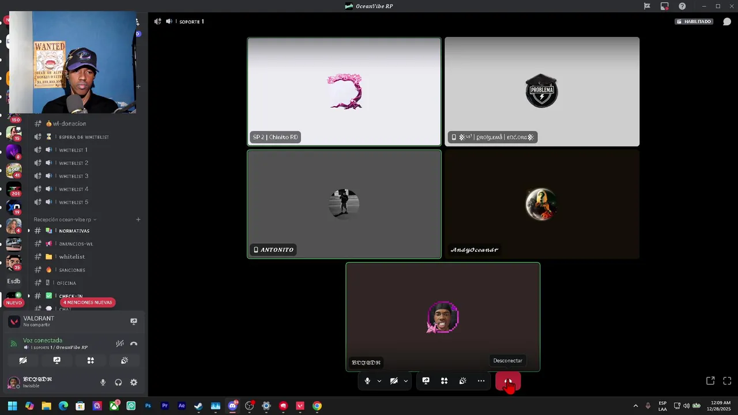Open Steam from taskbar
Viewport: 738px width, 415px height.
[198, 406]
